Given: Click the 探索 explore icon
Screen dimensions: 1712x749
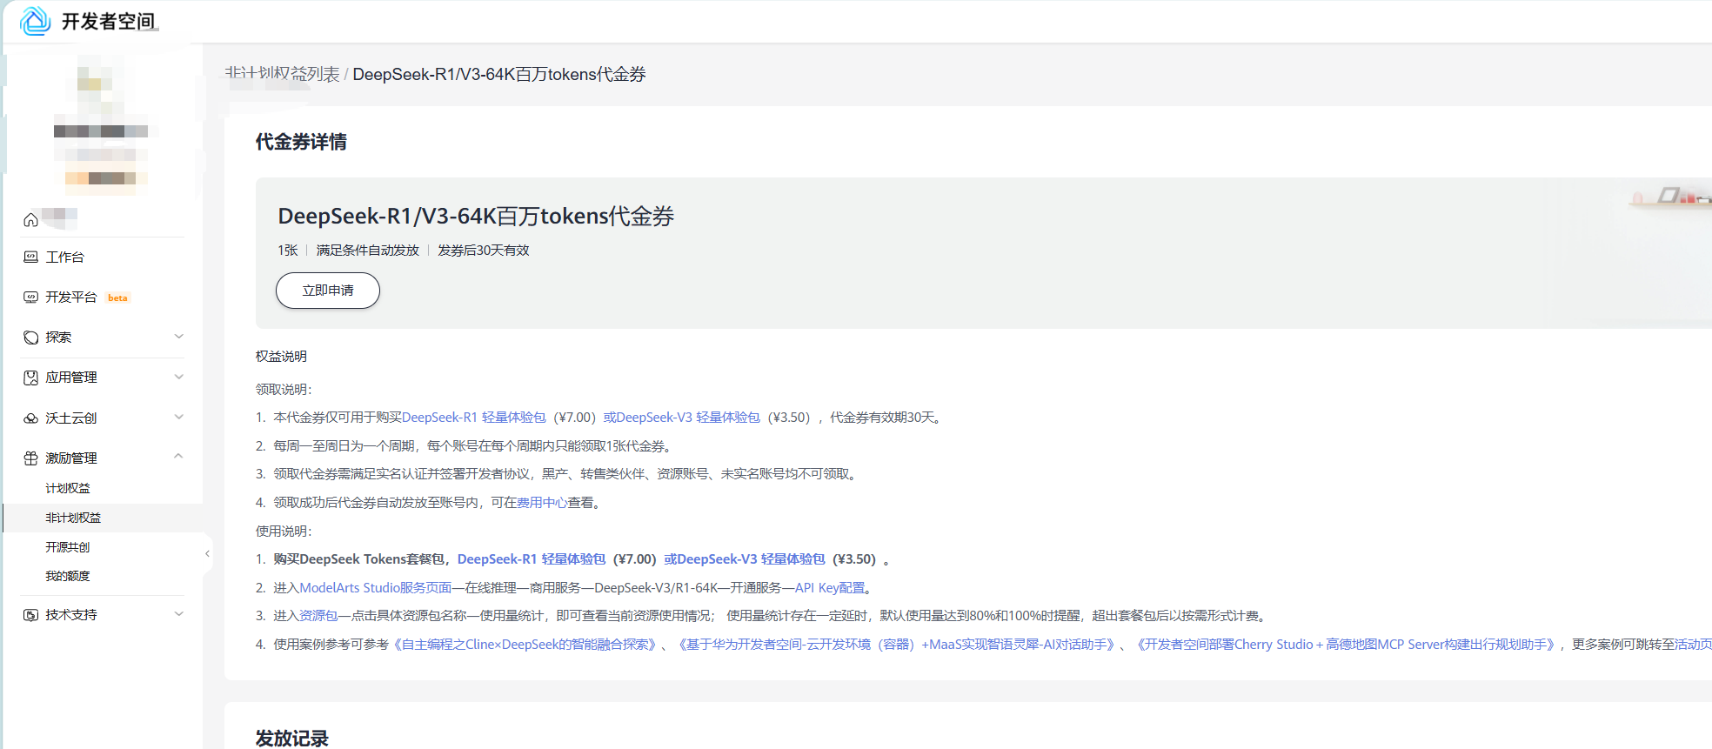Looking at the screenshot, I should coord(30,338).
